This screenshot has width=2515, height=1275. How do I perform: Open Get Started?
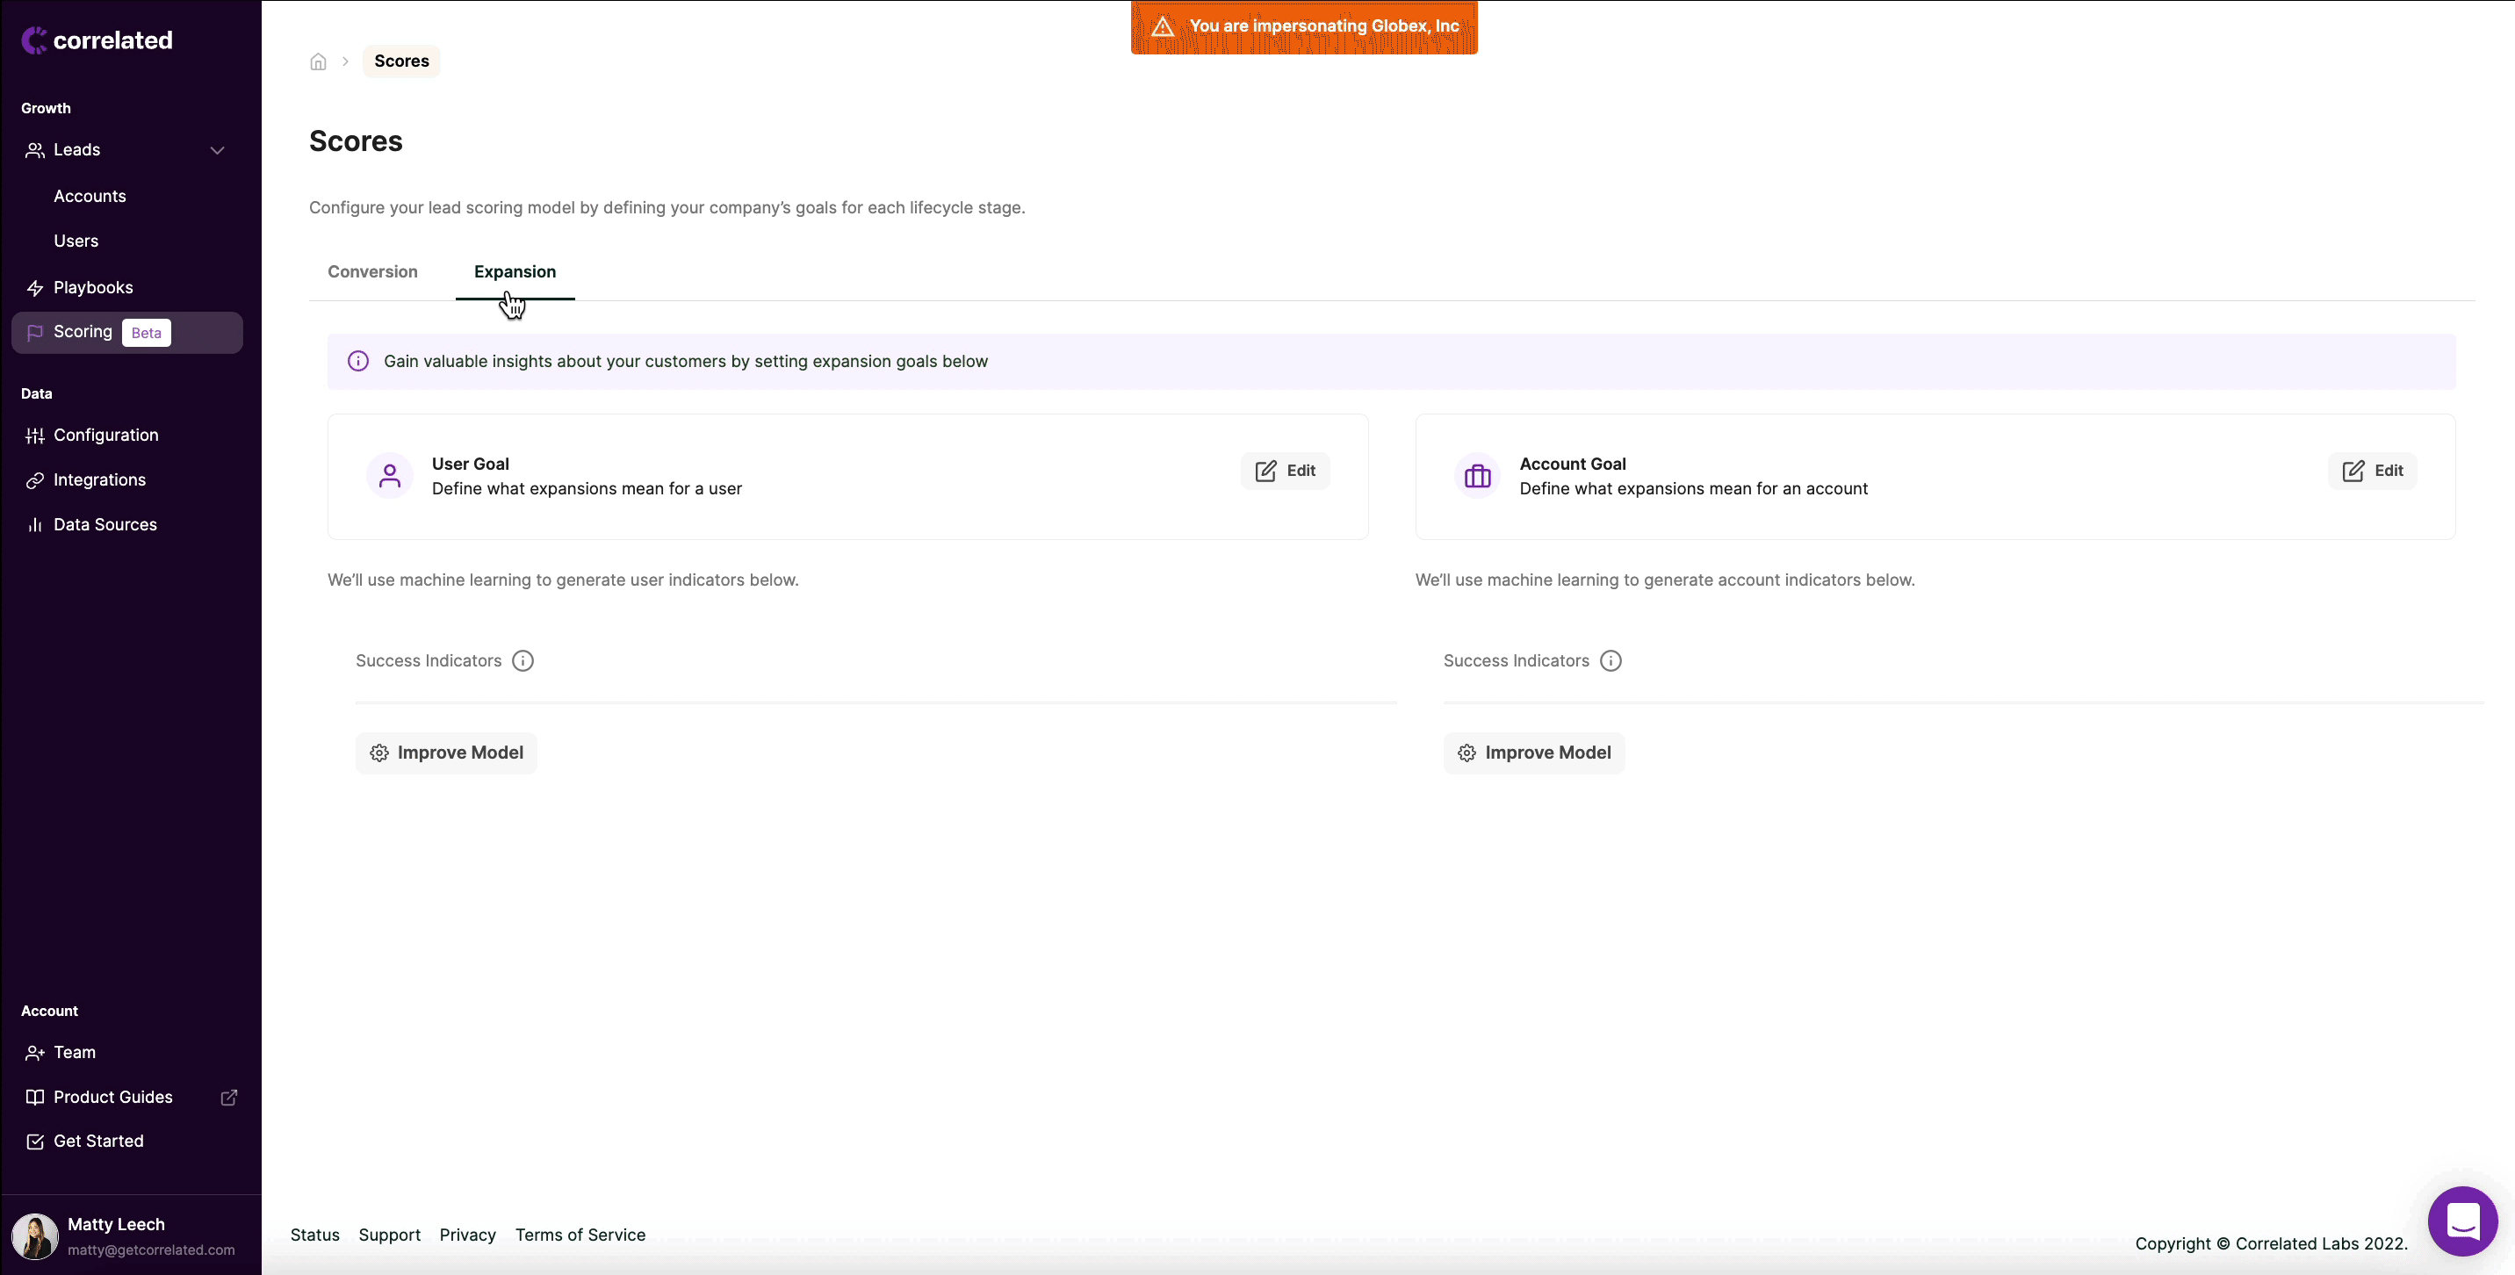[98, 1142]
